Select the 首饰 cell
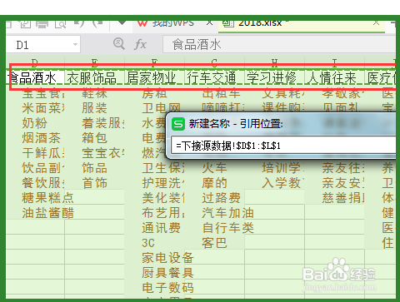The image size is (400, 302). tap(94, 183)
